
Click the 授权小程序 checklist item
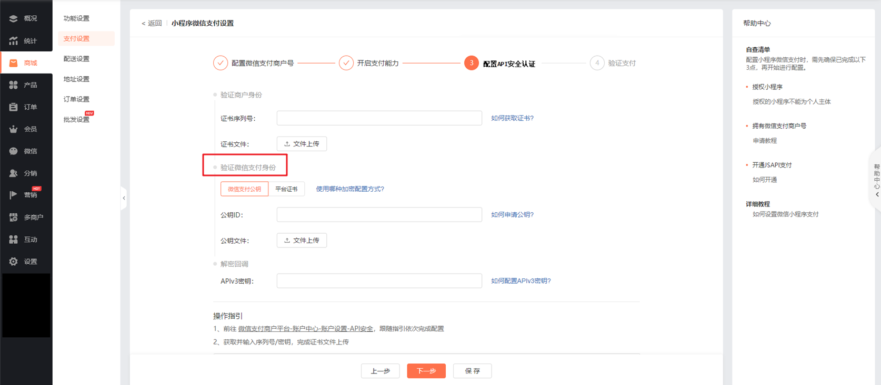pyautogui.click(x=767, y=87)
